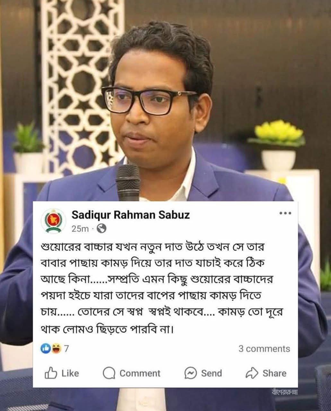Open the reactions count 7

(67, 349)
